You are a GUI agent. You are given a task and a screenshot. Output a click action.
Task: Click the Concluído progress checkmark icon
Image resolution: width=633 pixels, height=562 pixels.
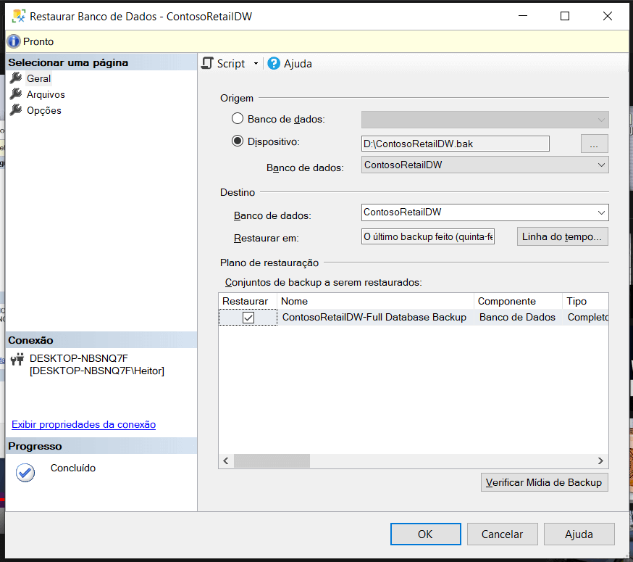coord(25,473)
